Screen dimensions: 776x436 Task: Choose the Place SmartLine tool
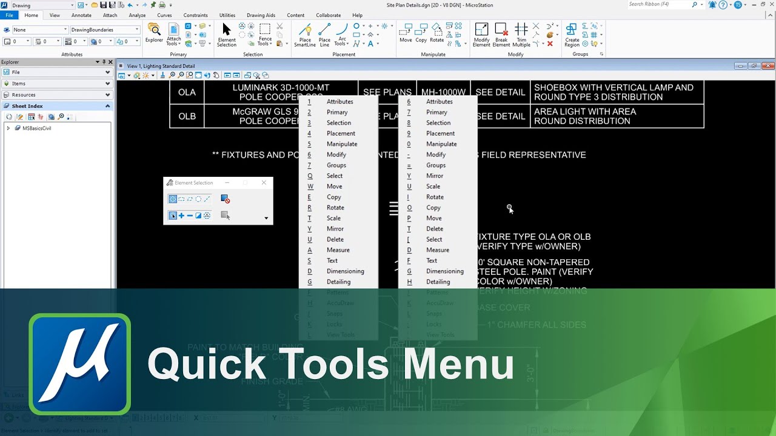click(x=305, y=35)
